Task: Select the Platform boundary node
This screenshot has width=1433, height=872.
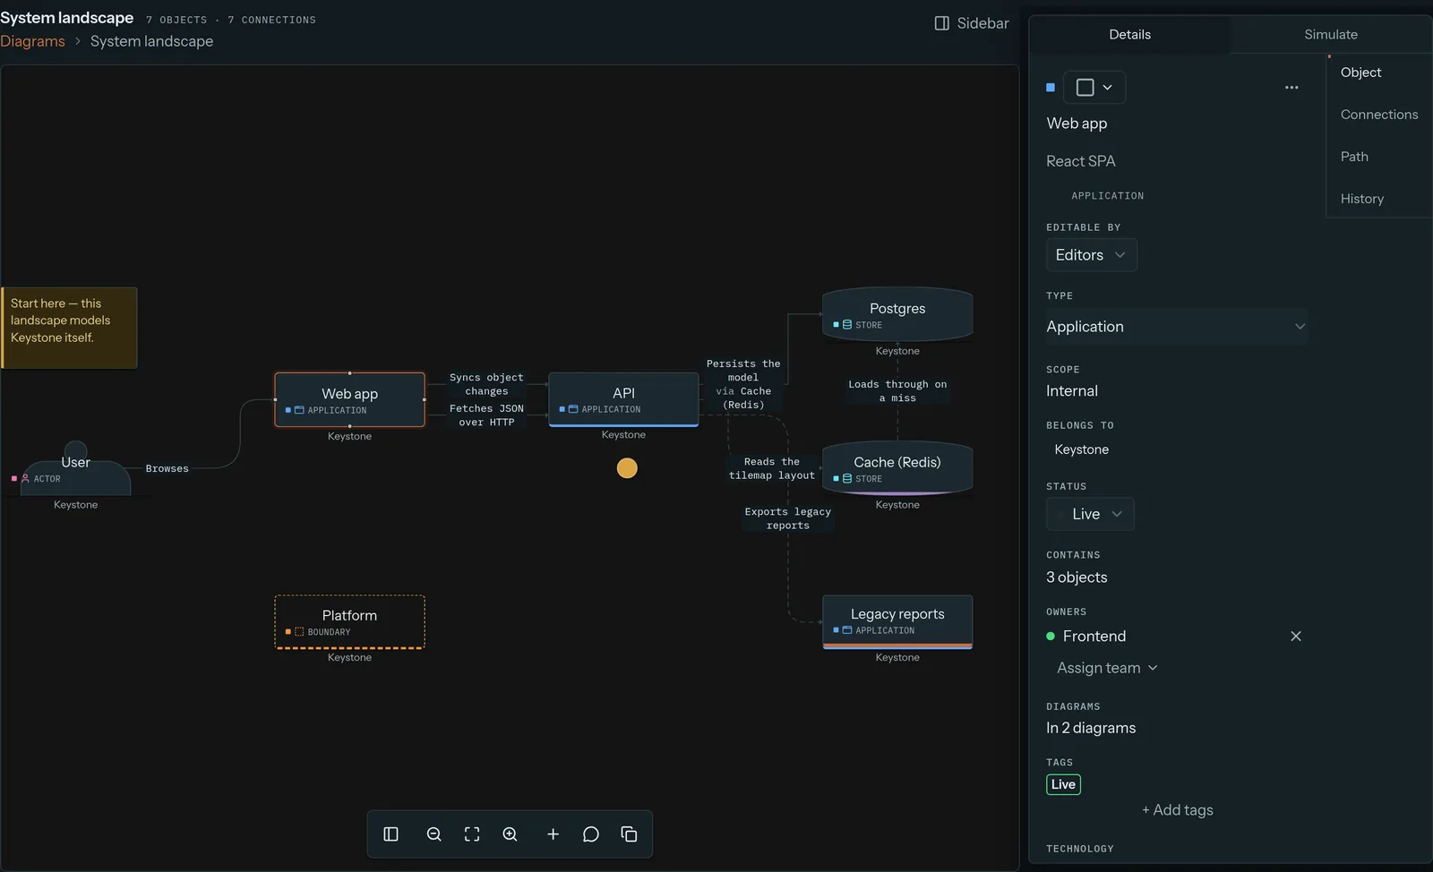Action: [349, 622]
